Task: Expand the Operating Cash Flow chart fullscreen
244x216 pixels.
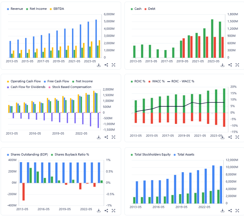Action: coord(113,137)
